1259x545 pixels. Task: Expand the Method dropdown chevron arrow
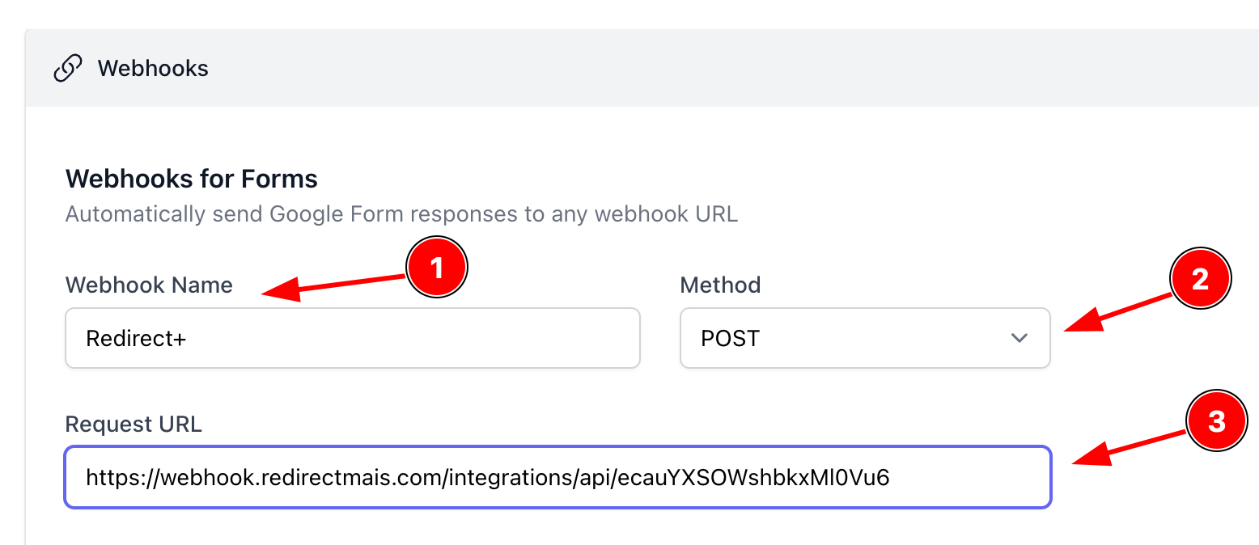pyautogui.click(x=1019, y=338)
